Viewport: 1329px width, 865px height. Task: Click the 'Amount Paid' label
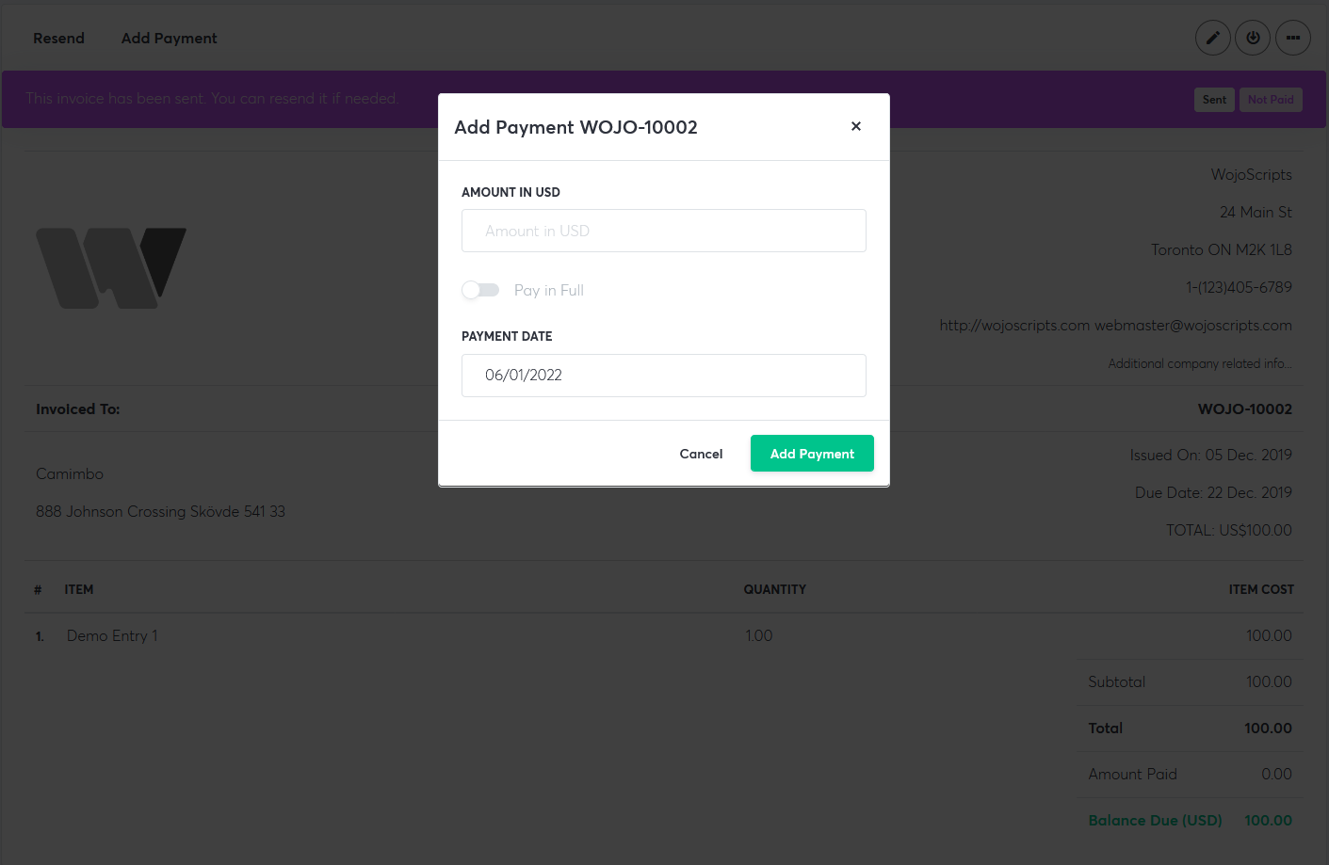[x=1132, y=774]
